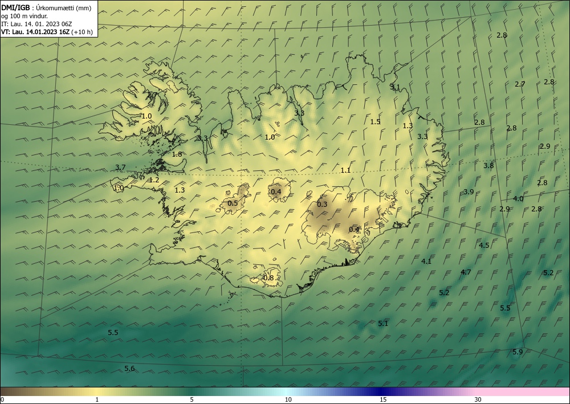570x404 pixels.
Task: Select the 'VT: Lau. 14.01.2023 16Z' valid time line
Action: tap(35, 32)
